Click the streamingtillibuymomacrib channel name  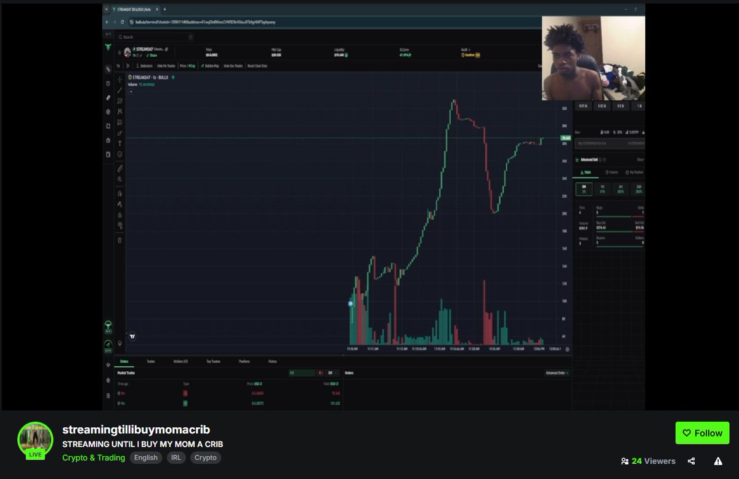[136, 429]
